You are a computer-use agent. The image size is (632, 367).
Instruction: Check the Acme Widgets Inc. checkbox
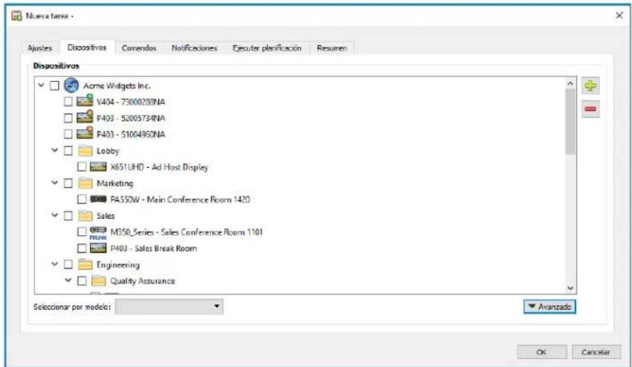tap(55, 86)
